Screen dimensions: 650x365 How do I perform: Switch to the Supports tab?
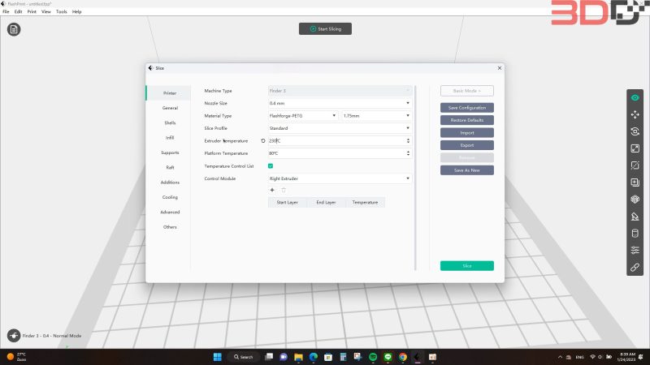170,152
